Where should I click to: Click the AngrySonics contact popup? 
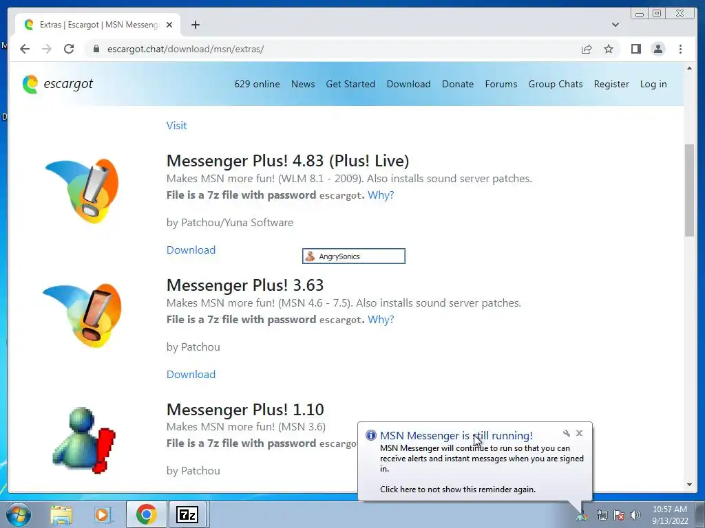pyautogui.click(x=353, y=256)
